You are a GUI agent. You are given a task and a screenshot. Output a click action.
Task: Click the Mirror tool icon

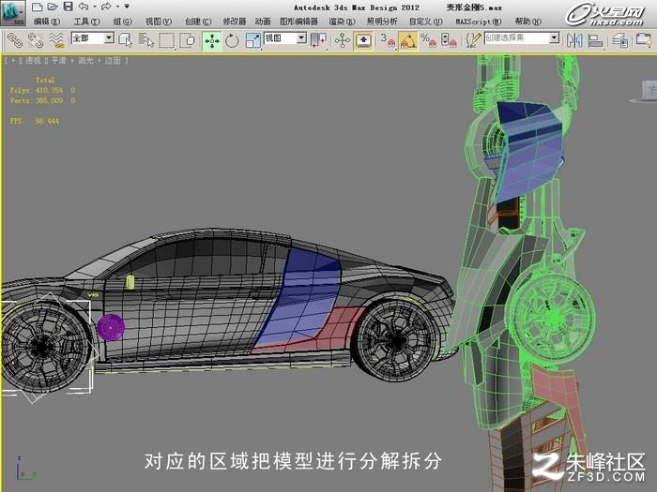pos(574,41)
